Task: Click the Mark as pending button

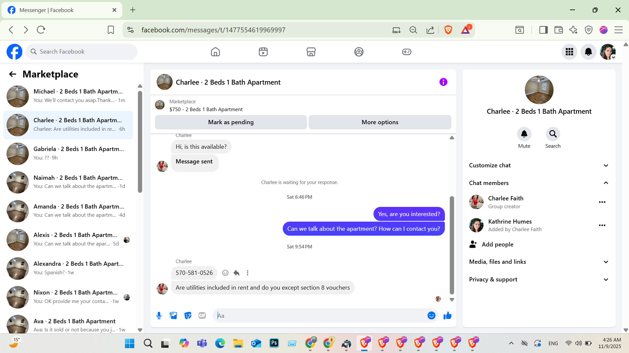Action: click(231, 122)
